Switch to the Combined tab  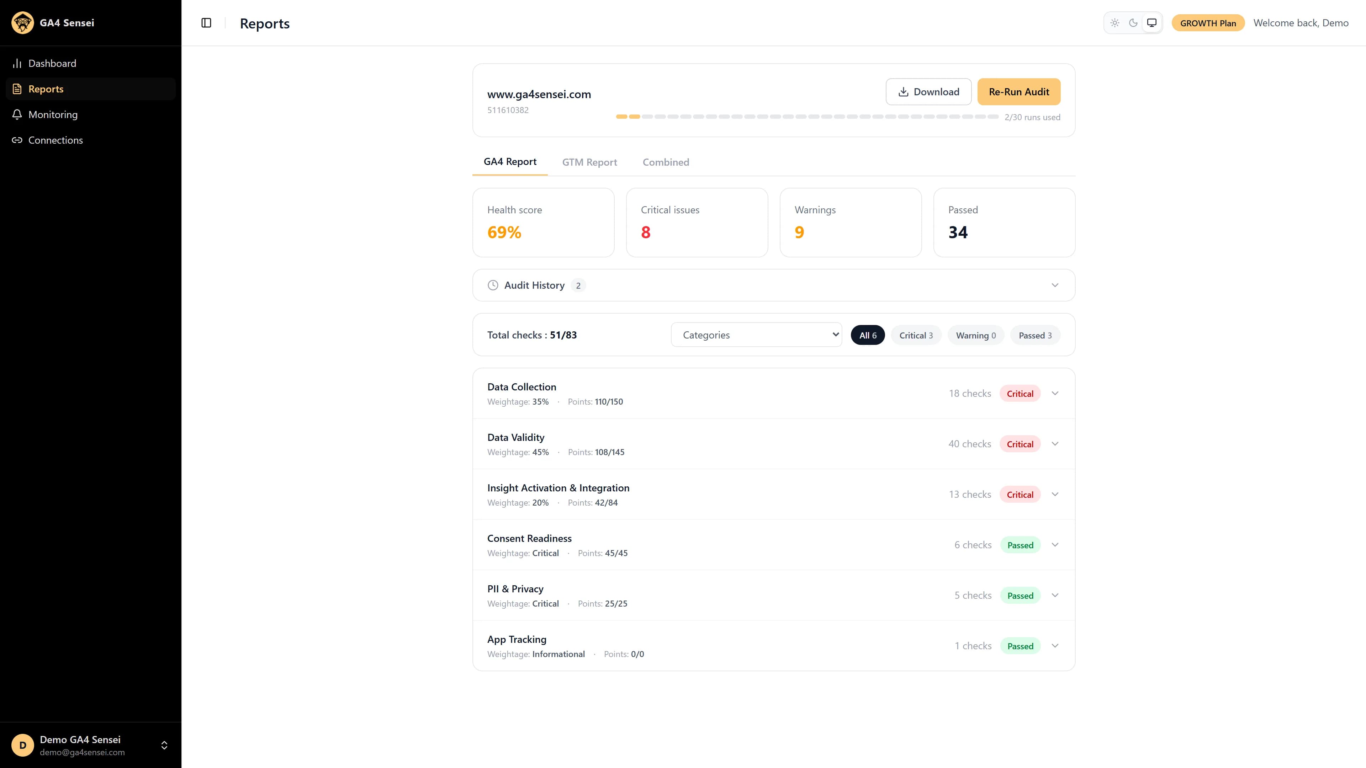[x=666, y=162]
